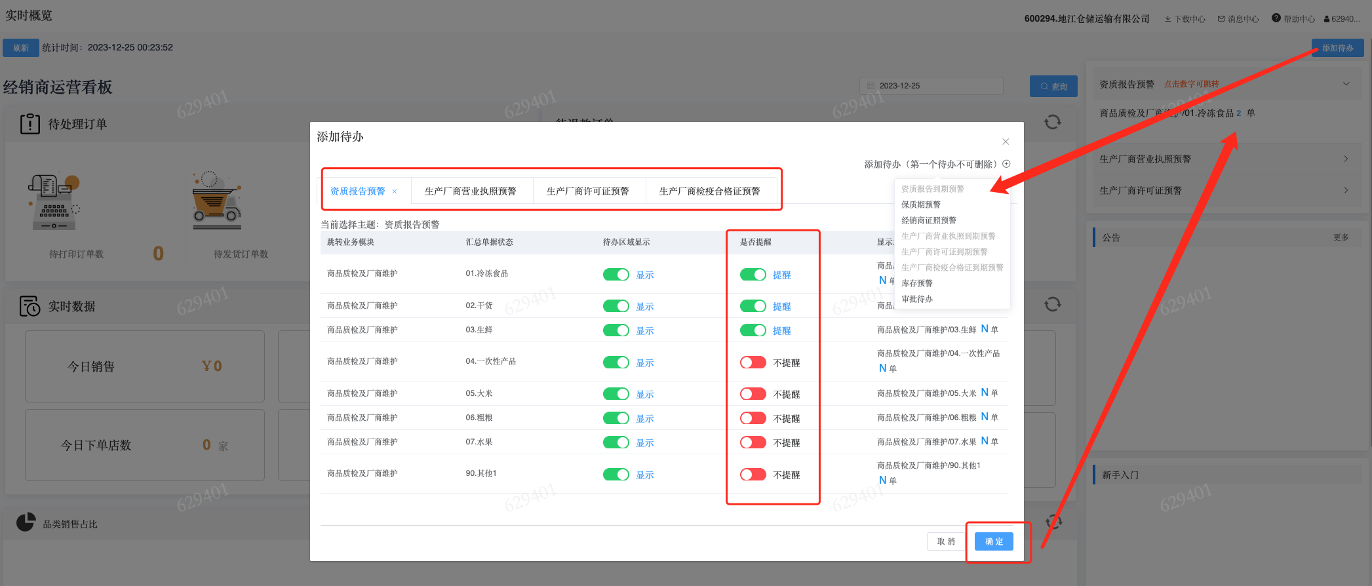Expand 生产厂商营业执照预警 in right panel
This screenshot has height=586, width=1372.
coord(1346,159)
